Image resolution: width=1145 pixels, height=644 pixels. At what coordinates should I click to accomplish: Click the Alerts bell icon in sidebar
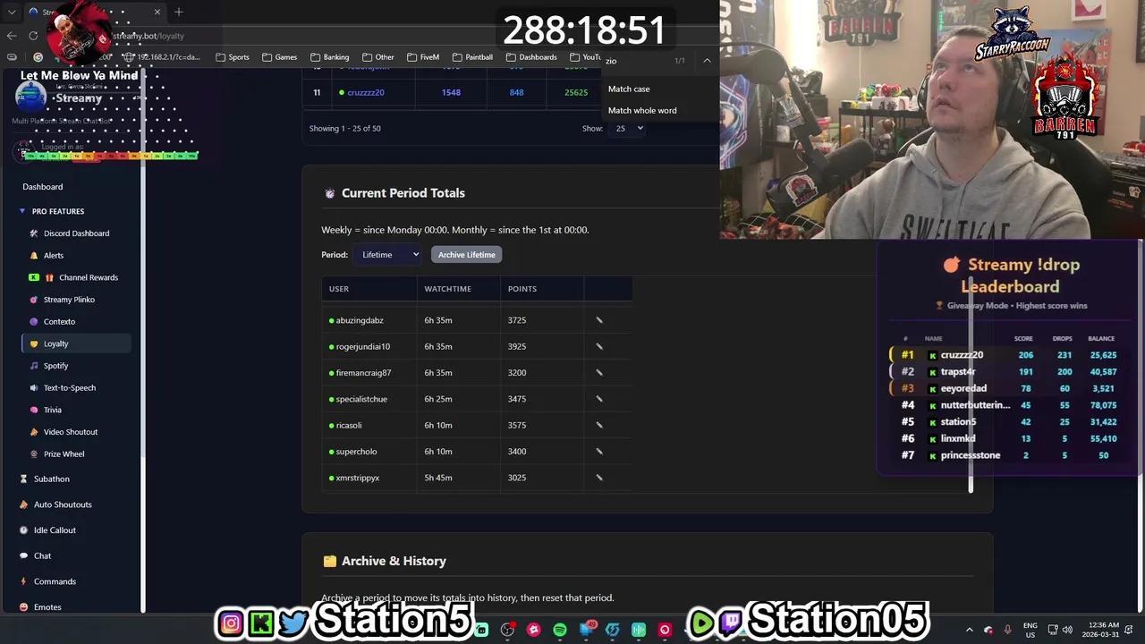(34, 256)
